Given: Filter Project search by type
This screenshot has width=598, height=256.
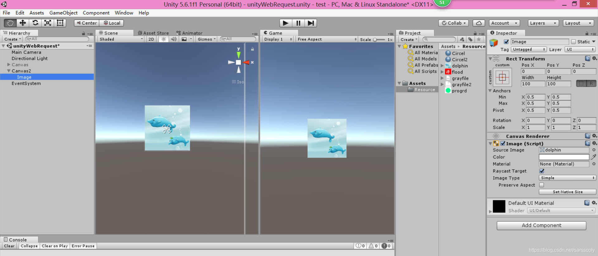Looking at the screenshot, I should click(x=462, y=39).
